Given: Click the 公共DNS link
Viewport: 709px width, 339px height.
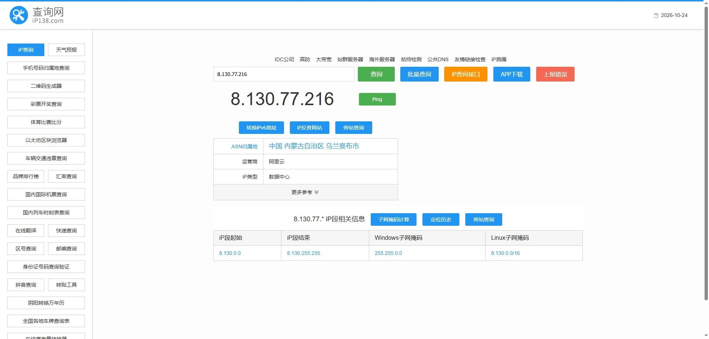Looking at the screenshot, I should pos(438,59).
